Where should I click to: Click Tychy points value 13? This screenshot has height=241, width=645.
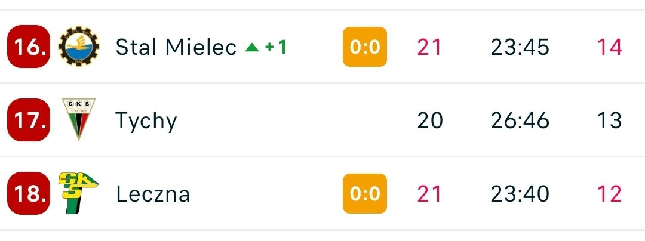pyautogui.click(x=610, y=120)
